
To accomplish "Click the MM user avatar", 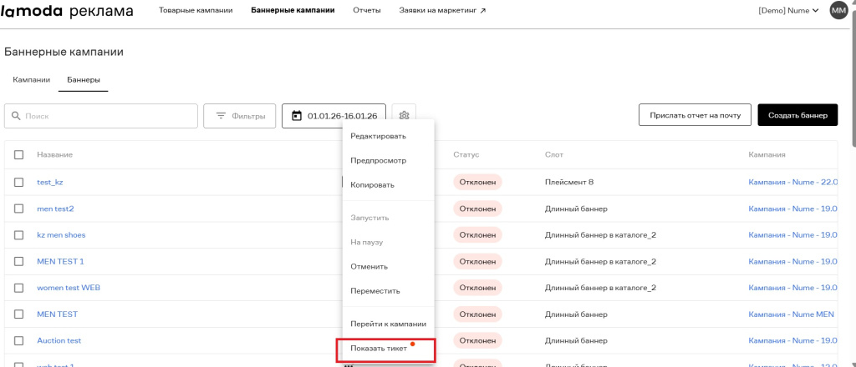I will click(838, 10).
